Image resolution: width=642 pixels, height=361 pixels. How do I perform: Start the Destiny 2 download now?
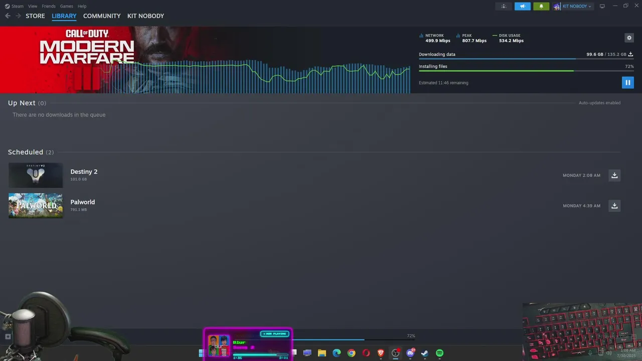(614, 175)
